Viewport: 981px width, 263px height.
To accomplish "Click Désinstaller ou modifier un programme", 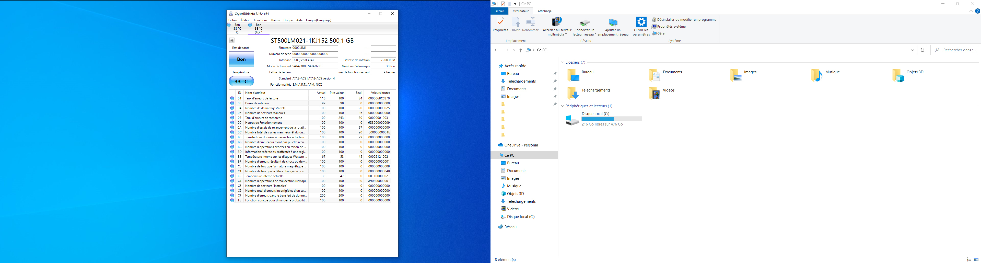I will click(684, 19).
